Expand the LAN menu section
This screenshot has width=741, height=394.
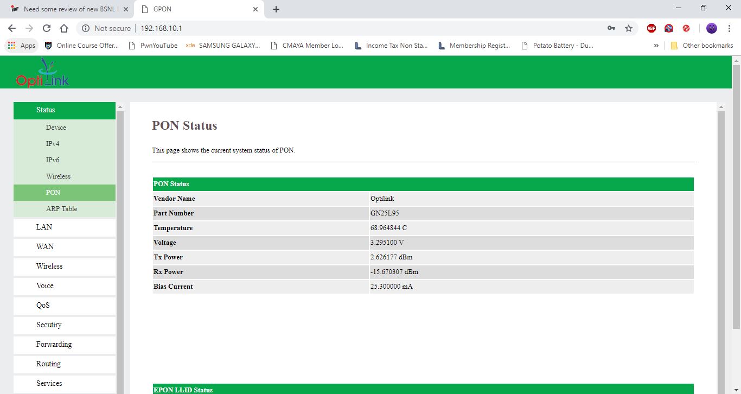(x=65, y=227)
